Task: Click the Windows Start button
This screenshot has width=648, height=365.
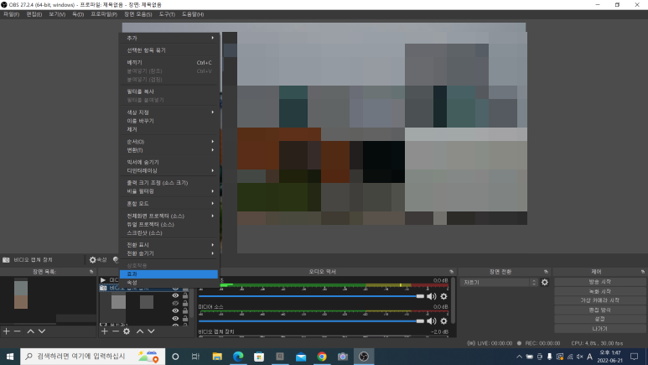Action: pos(10,357)
